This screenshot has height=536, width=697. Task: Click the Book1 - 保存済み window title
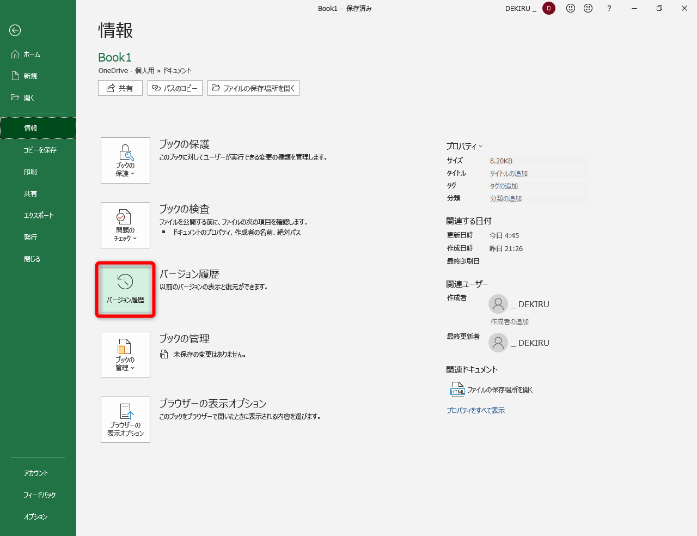(345, 9)
